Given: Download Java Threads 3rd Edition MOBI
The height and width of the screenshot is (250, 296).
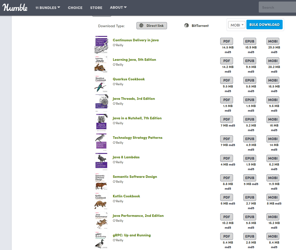Looking at the screenshot, I should pos(273,100).
